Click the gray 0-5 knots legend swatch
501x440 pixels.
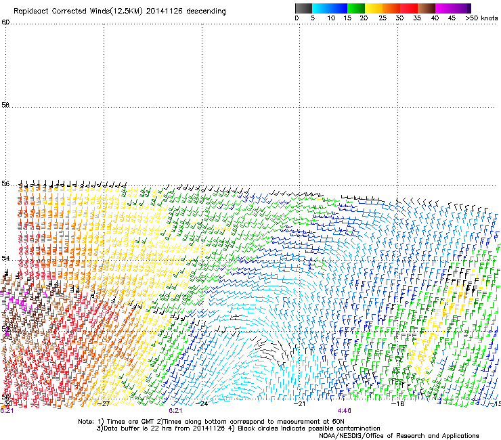303,8
